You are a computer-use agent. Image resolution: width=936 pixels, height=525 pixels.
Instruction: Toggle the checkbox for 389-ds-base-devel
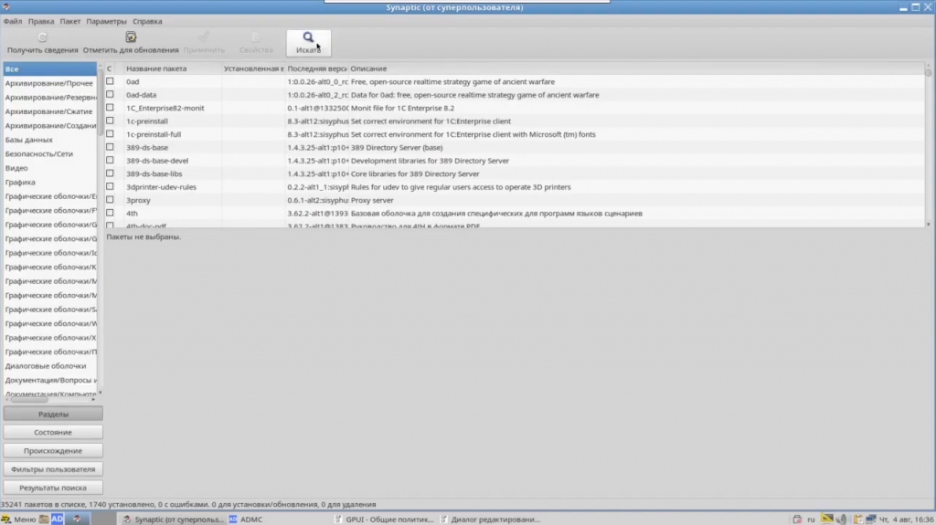pyautogui.click(x=110, y=160)
